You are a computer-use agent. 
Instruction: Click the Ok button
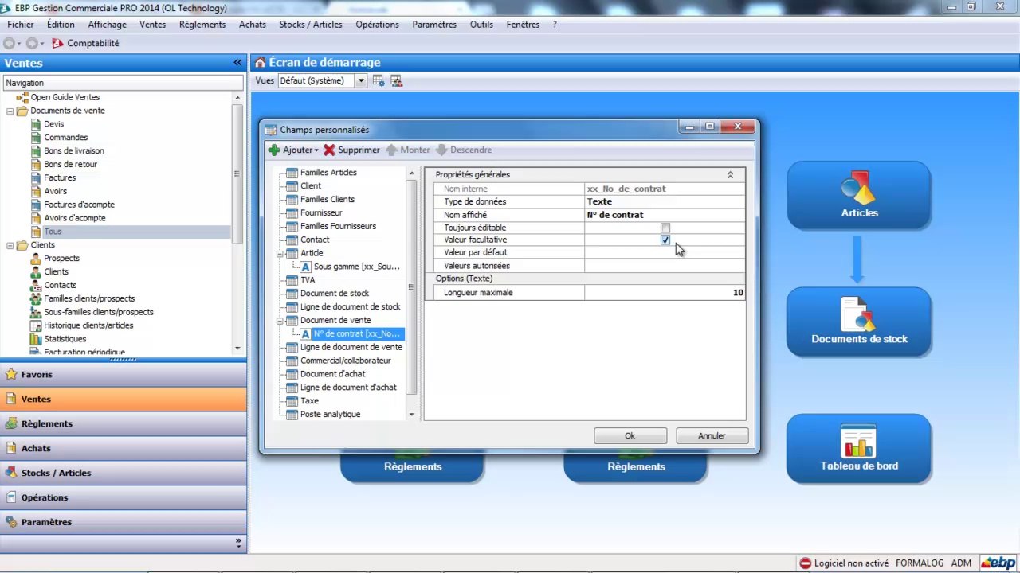[x=630, y=435]
